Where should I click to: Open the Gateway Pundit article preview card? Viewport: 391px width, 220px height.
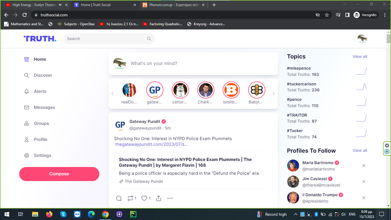click(x=193, y=170)
